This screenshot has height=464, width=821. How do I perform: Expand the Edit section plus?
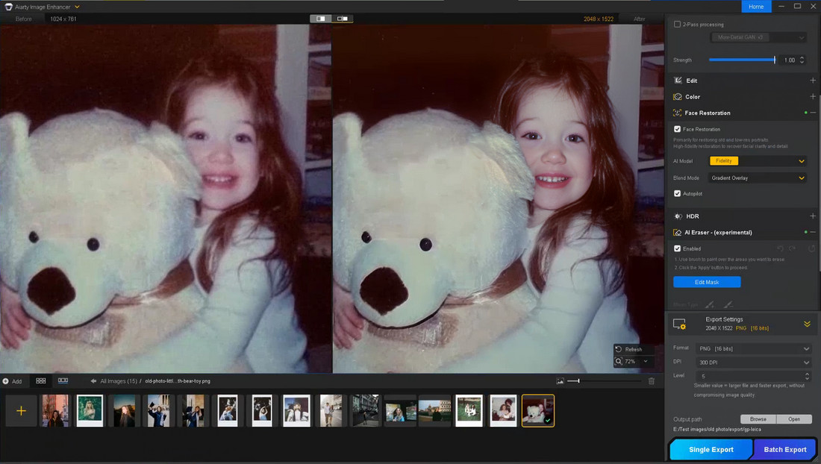813,81
